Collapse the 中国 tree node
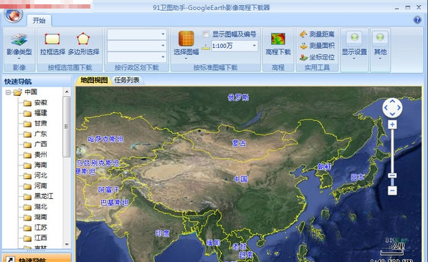This screenshot has height=262, width=428. [x=8, y=92]
